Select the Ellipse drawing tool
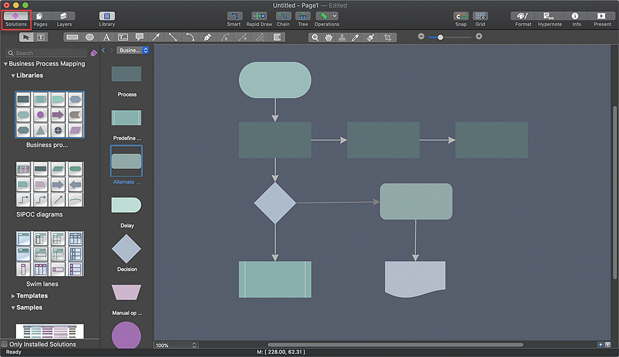 pyautogui.click(x=90, y=37)
